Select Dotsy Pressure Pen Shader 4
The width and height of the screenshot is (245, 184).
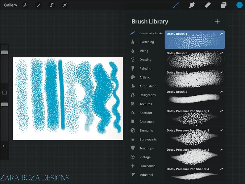coord(195,174)
